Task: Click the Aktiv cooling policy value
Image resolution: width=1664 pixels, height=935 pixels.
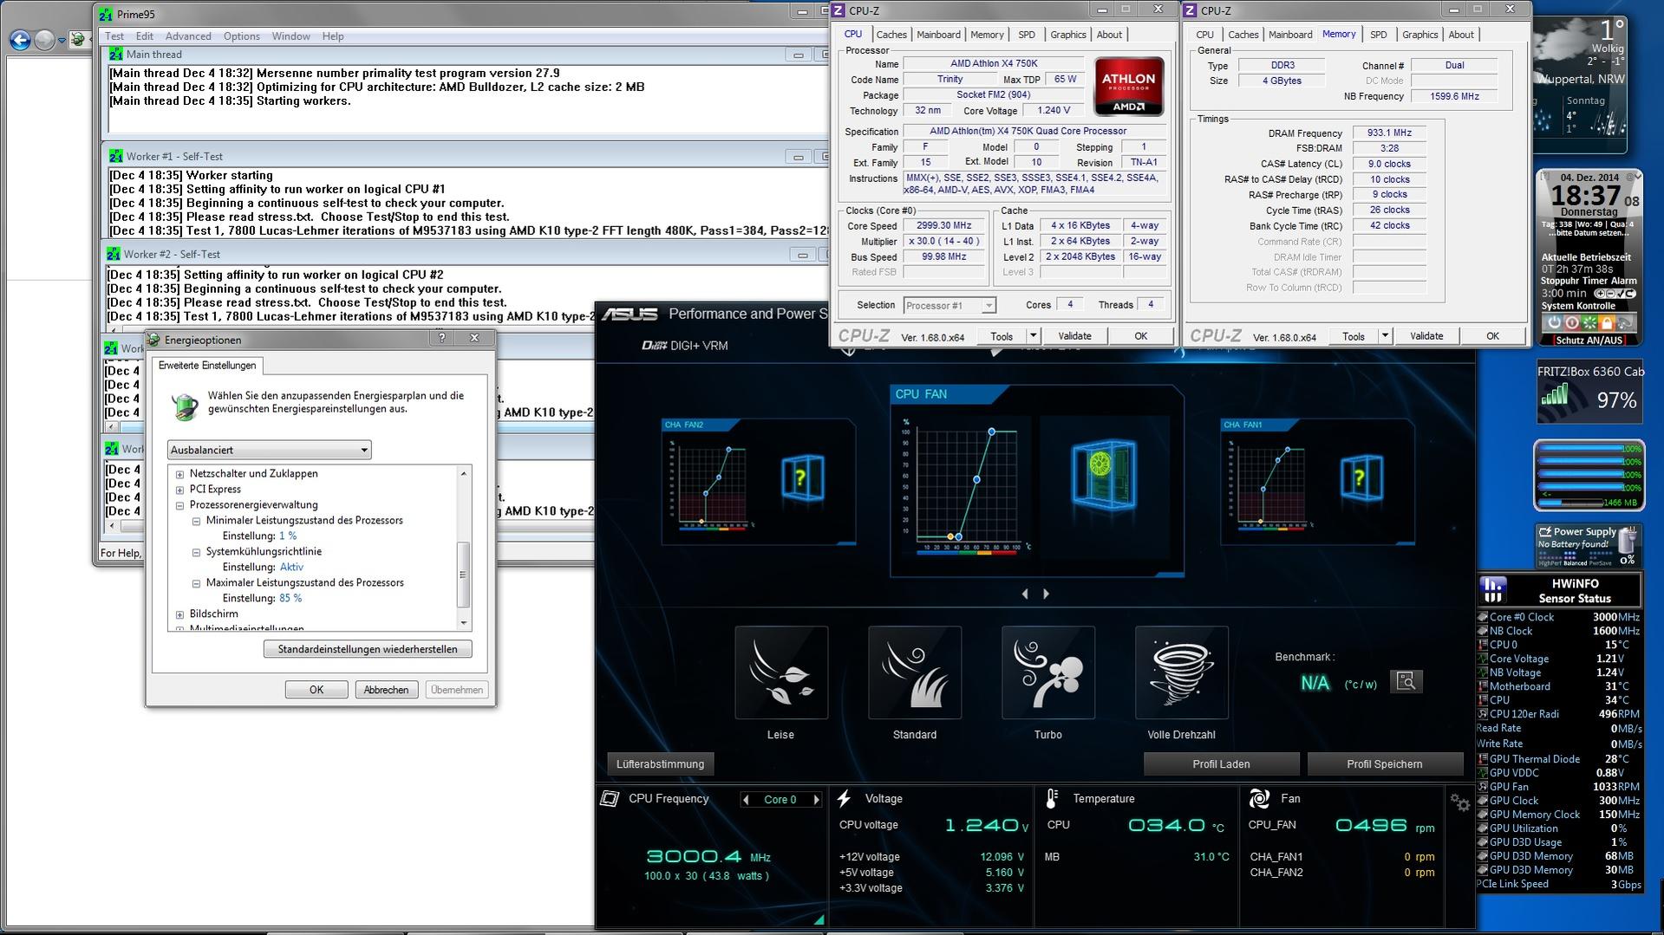Action: pyautogui.click(x=291, y=568)
